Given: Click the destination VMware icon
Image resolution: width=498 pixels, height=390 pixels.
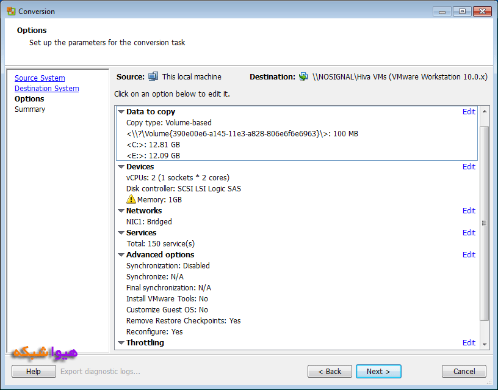Looking at the screenshot, I should coord(304,76).
